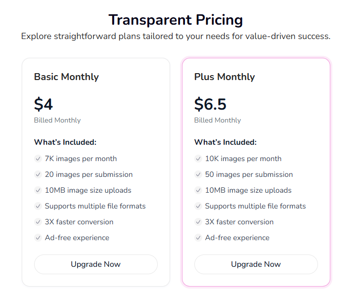This screenshot has width=359, height=293.
Task: Click the $4 price in Basic plan
Action: 44,104
